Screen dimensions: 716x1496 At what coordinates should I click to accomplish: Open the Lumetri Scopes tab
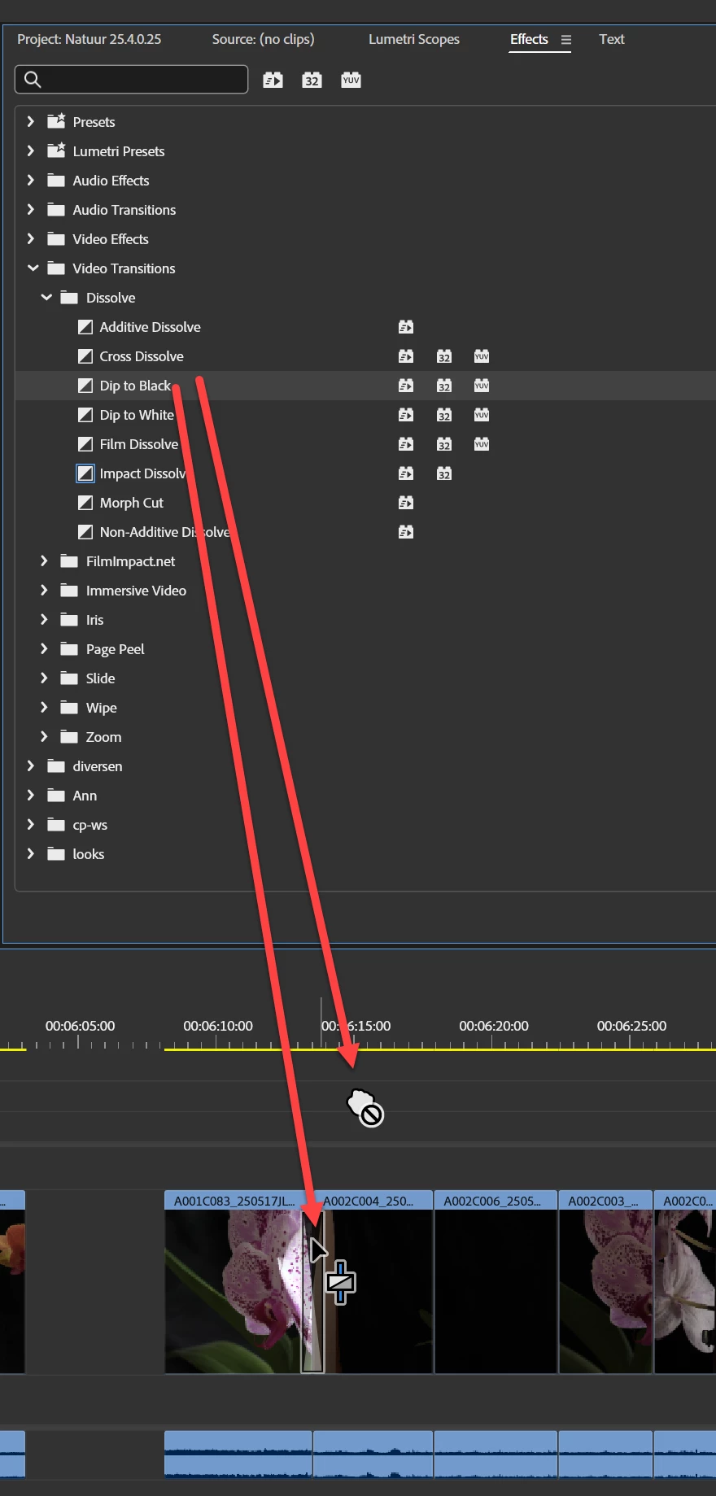(414, 39)
